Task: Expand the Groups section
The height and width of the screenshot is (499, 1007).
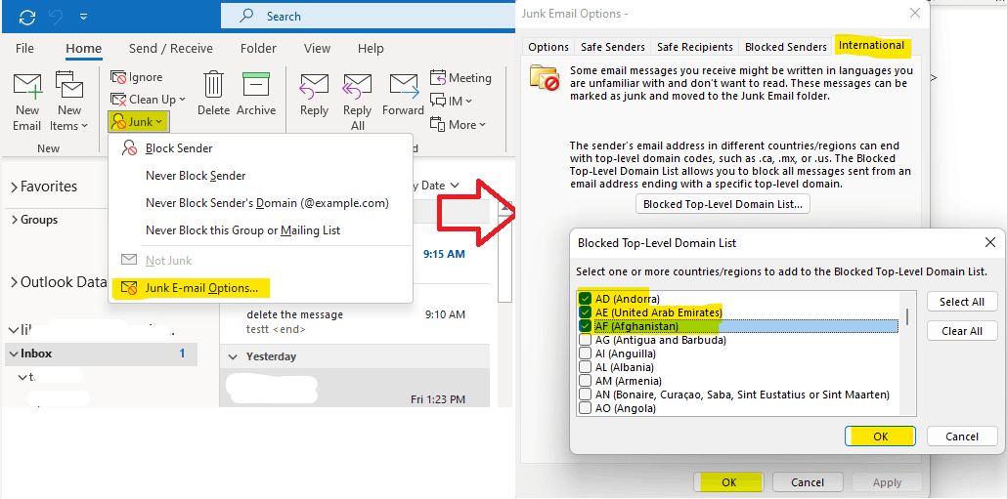Action: point(14,220)
